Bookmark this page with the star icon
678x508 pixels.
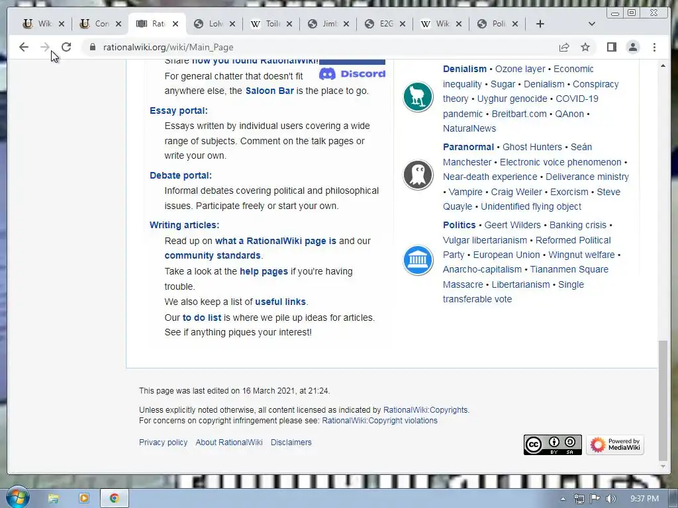pyautogui.click(x=585, y=47)
